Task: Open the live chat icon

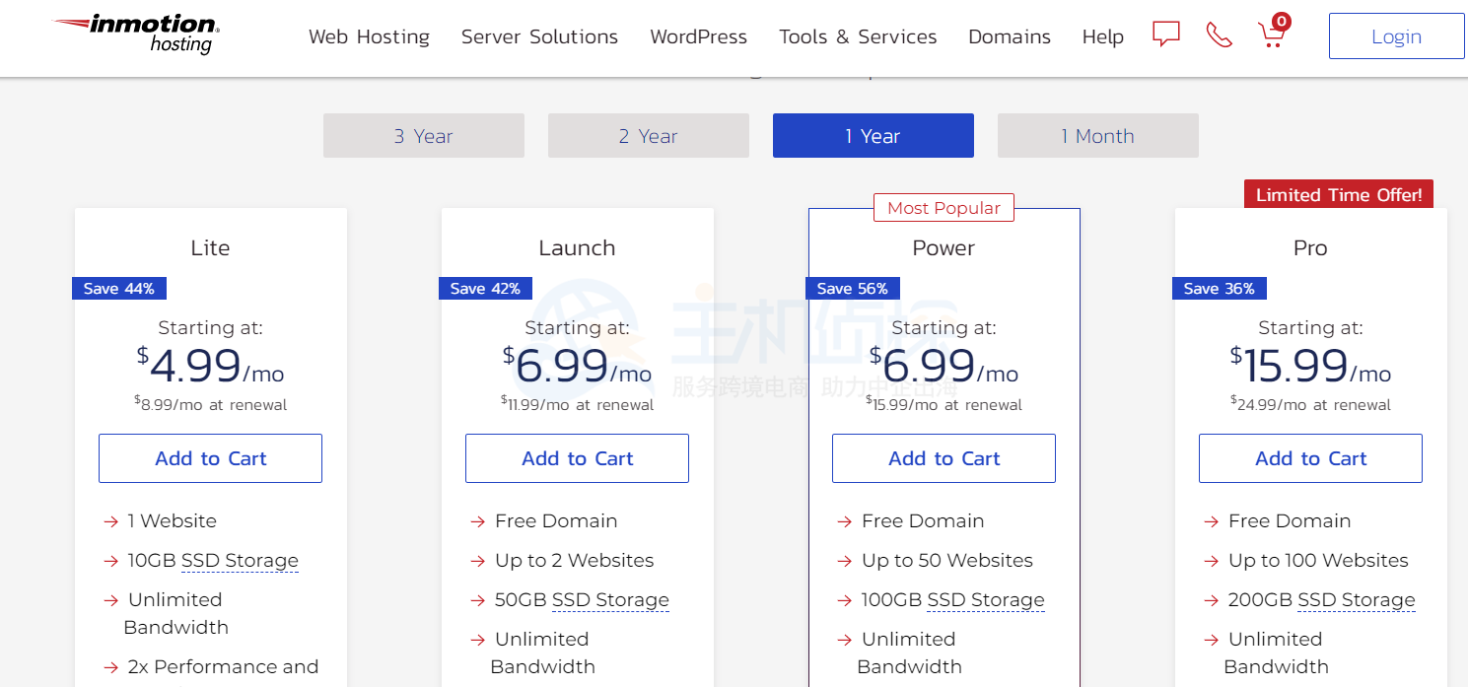Action: click(1166, 35)
